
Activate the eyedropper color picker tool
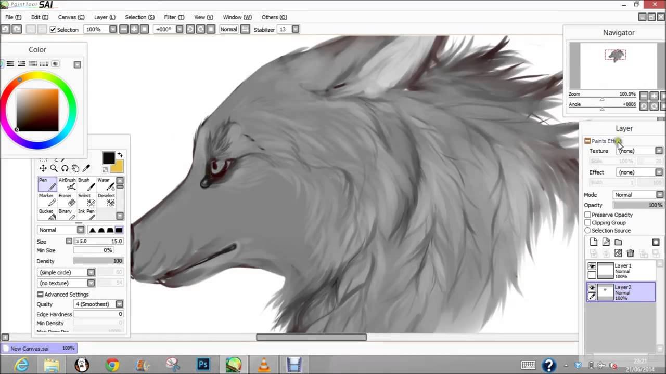[x=86, y=168]
